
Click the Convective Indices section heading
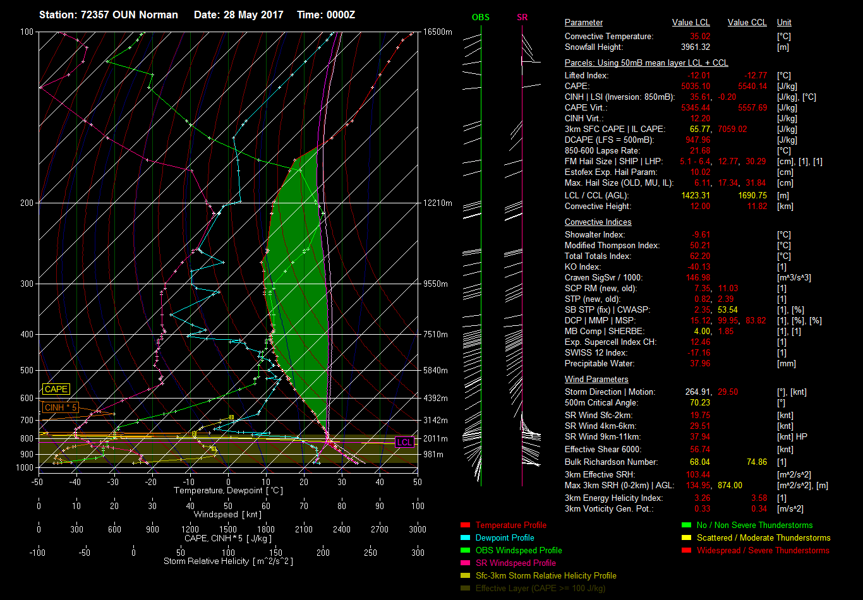click(x=598, y=222)
